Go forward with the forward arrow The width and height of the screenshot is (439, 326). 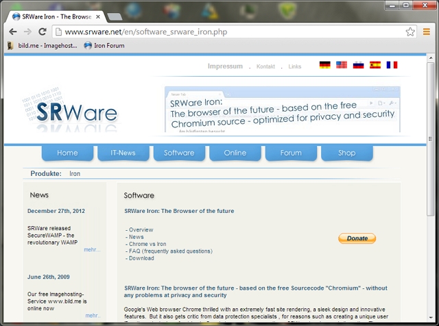[27, 32]
